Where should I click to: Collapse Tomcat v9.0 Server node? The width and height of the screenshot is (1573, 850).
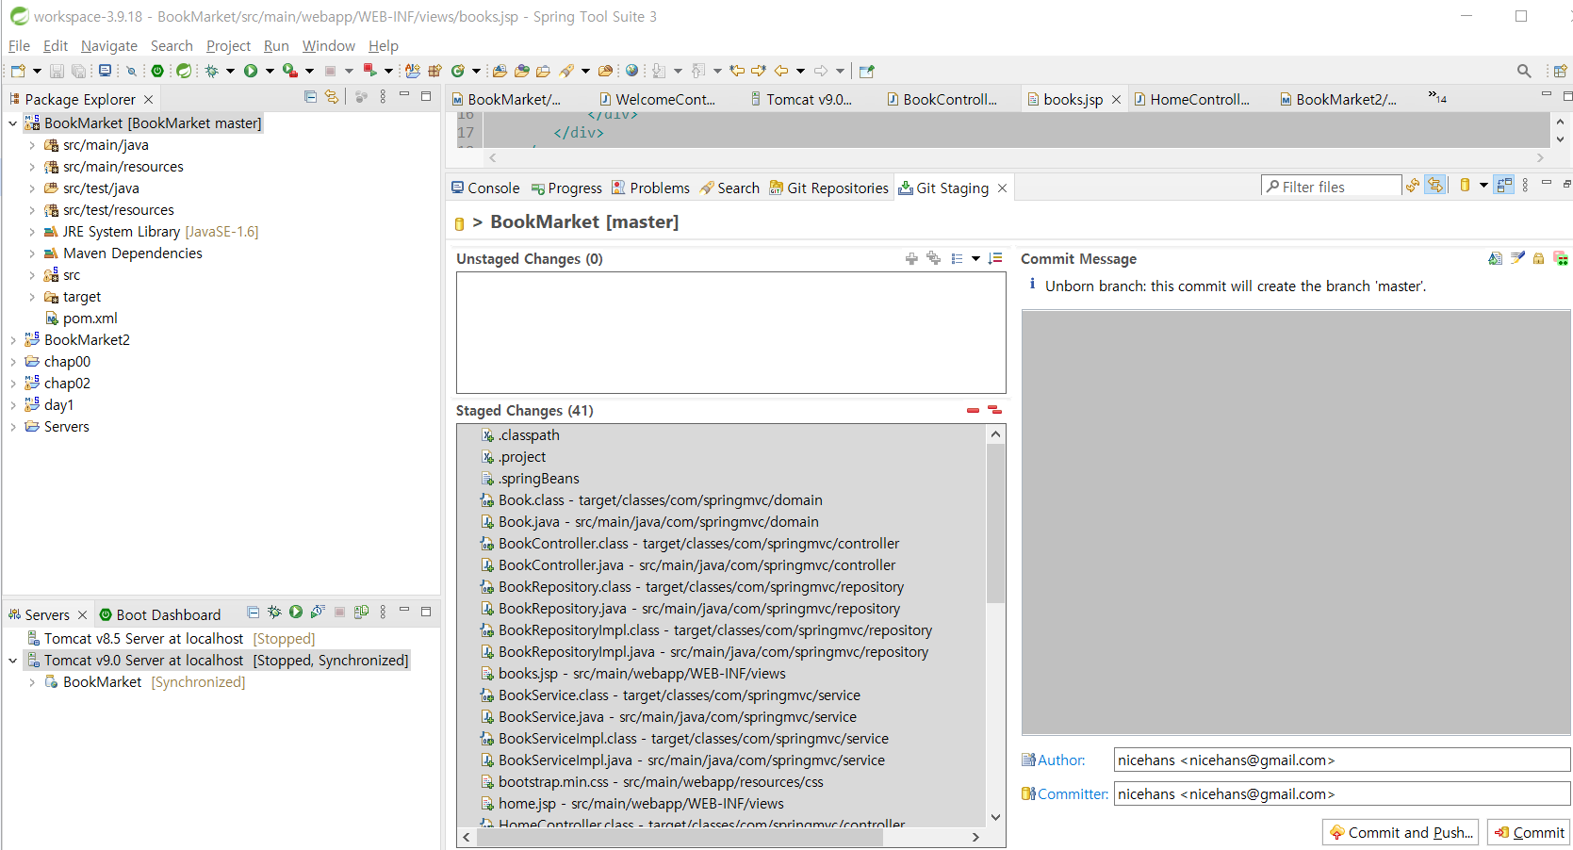tap(13, 661)
